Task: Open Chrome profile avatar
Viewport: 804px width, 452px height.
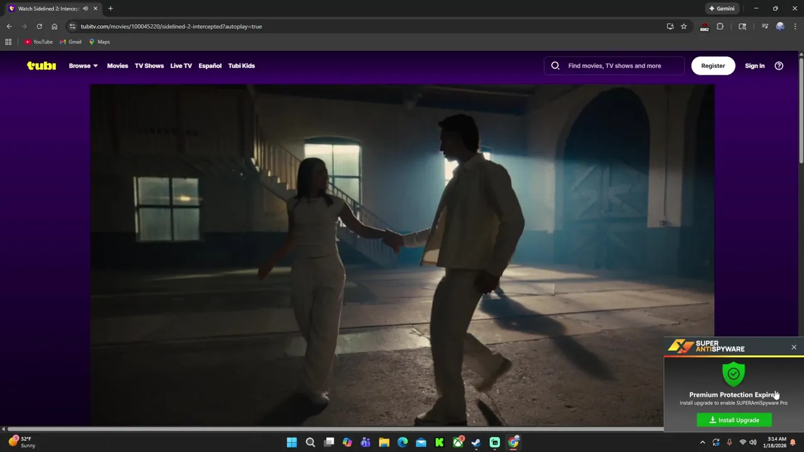Action: (780, 26)
